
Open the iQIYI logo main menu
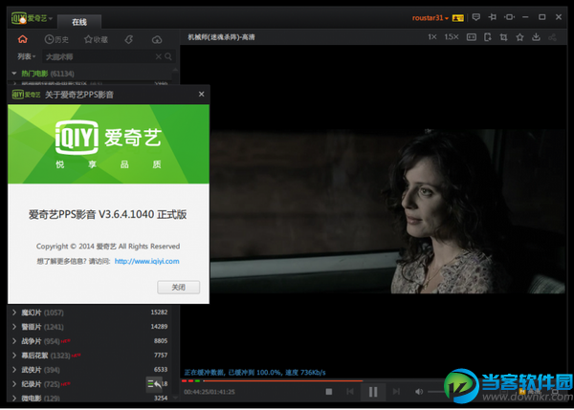[x=32, y=18]
